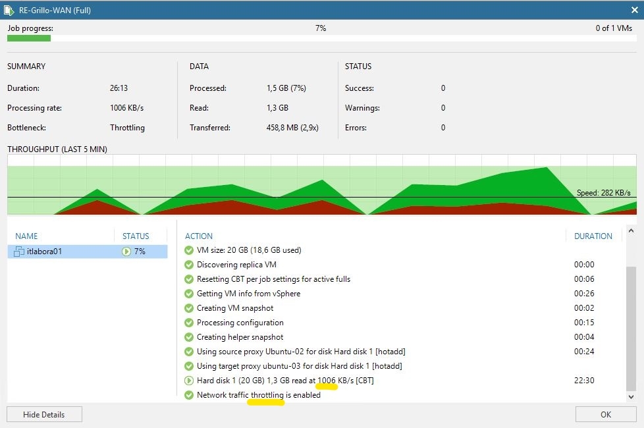Image resolution: width=644 pixels, height=428 pixels.
Task: Click success icon for Getting VM info
Action: coord(189,294)
